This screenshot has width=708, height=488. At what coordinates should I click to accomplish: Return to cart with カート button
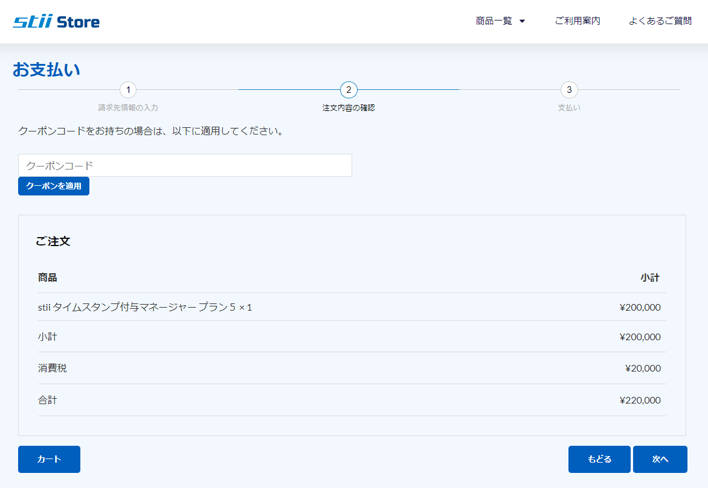(x=49, y=460)
